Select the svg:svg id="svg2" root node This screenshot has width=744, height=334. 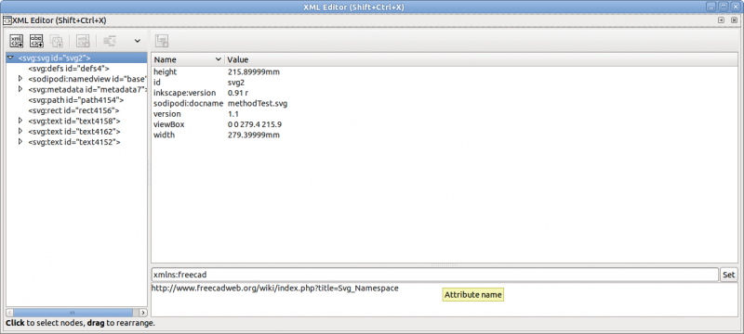coord(77,58)
